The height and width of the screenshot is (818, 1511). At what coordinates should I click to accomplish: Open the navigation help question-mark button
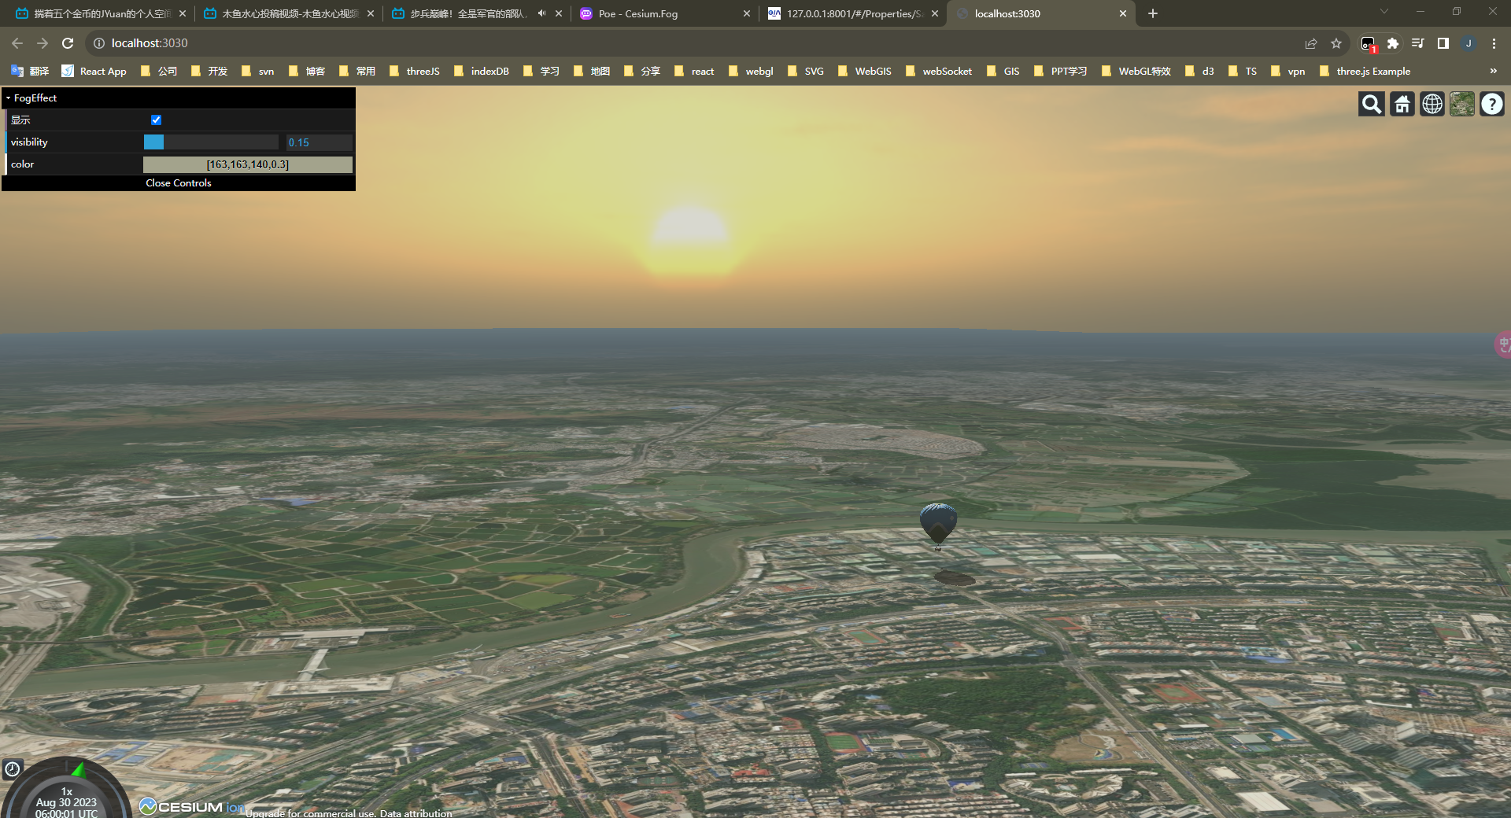[1492, 104]
